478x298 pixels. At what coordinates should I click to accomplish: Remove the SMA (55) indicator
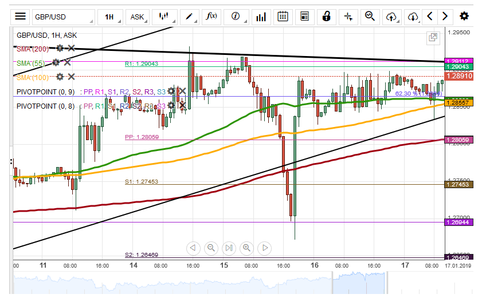click(x=67, y=62)
